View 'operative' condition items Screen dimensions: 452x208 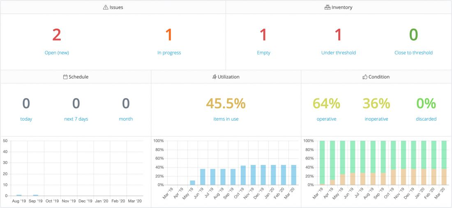(x=326, y=119)
